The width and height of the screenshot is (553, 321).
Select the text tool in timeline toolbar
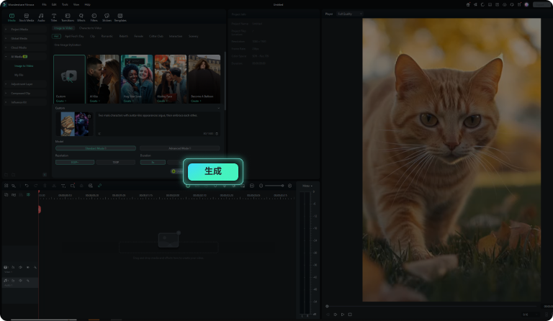(x=63, y=186)
